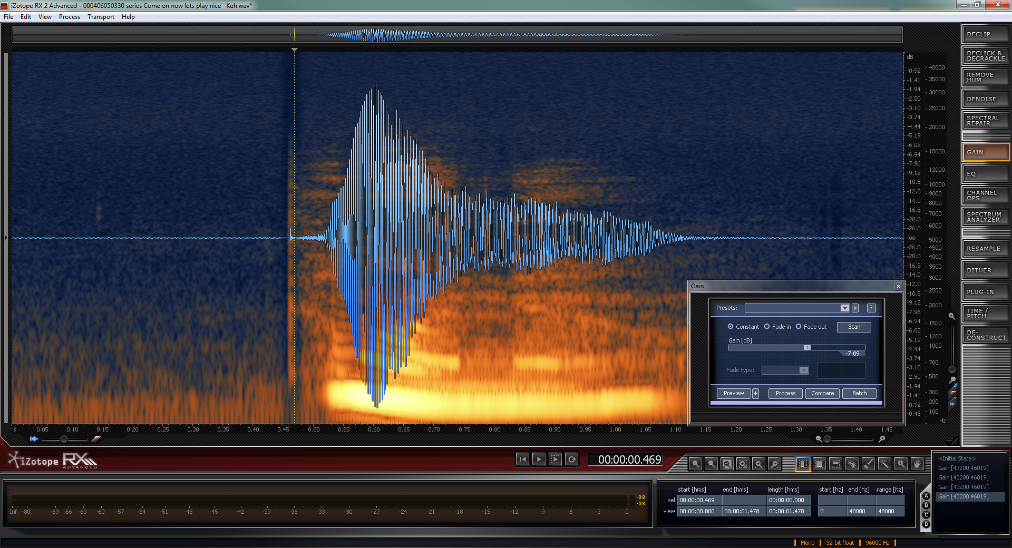Viewport: 1012px width, 548px height.
Task: Select snapshot slot B
Action: [x=926, y=505]
